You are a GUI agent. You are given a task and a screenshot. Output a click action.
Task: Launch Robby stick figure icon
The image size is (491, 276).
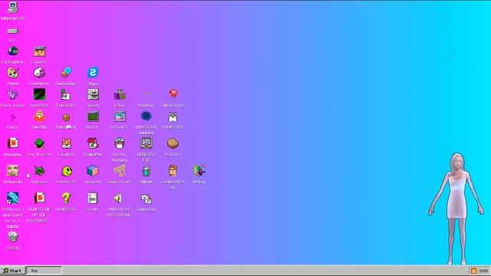(12, 117)
